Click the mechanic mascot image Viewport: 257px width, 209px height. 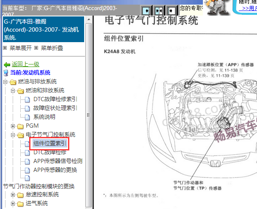[217, 8]
